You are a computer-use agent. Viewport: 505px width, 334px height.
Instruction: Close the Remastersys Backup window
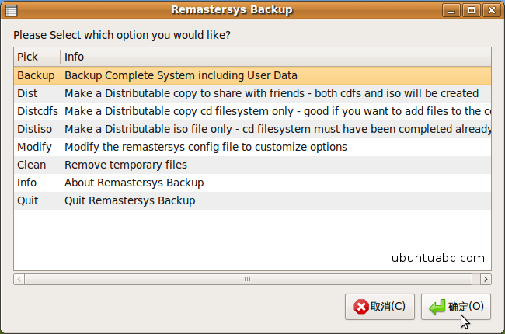pyautogui.click(x=492, y=10)
